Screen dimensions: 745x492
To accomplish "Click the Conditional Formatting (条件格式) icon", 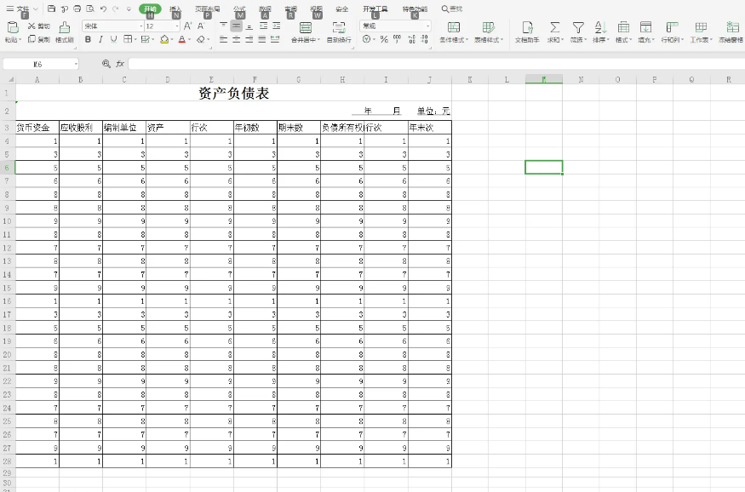I will click(x=454, y=28).
